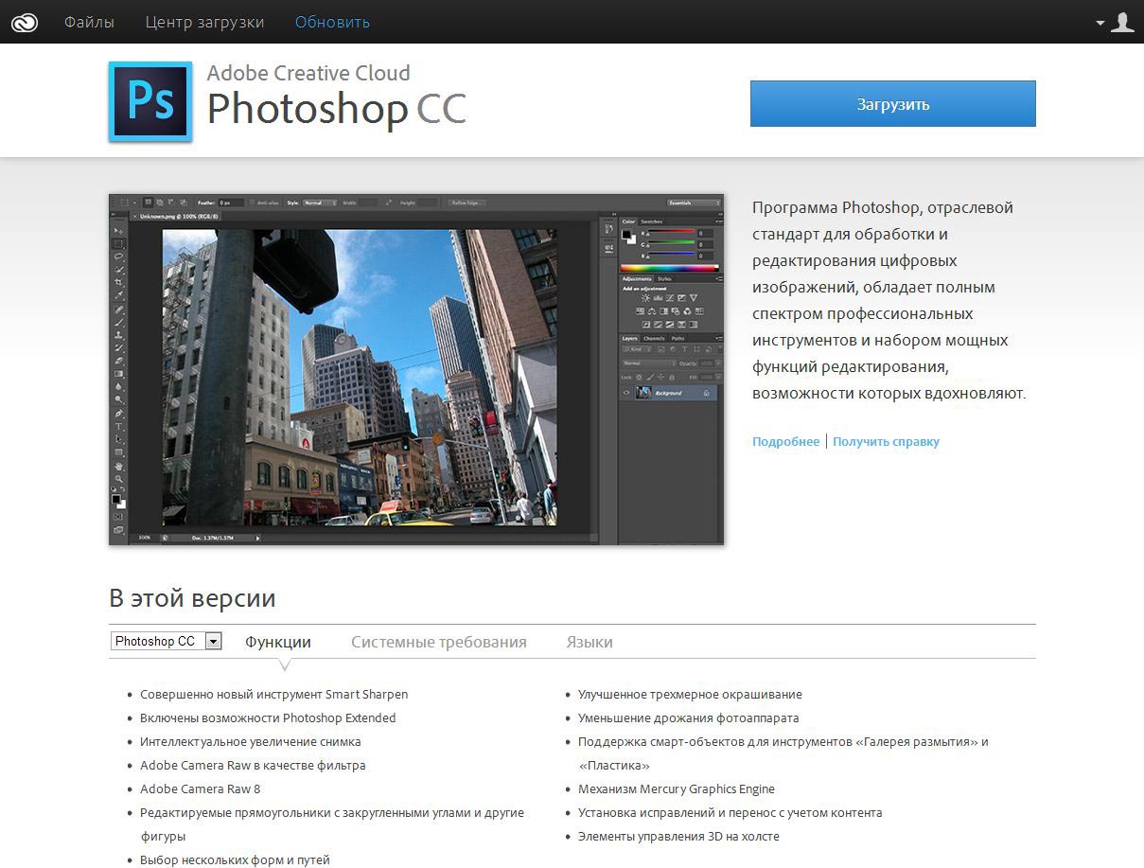Select the Eraser tool in the screenshot
The height and width of the screenshot is (868, 1144).
point(117,361)
